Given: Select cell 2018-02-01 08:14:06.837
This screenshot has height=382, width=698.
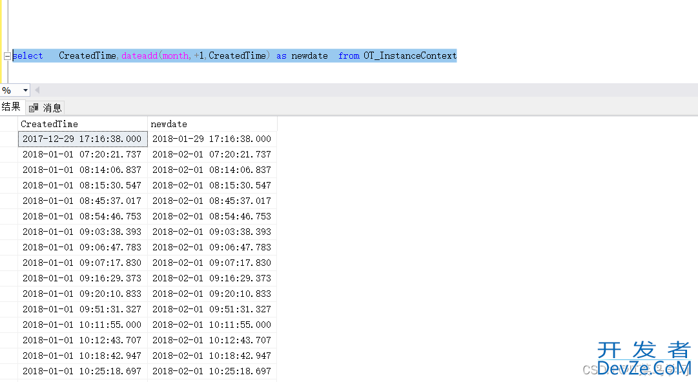Looking at the screenshot, I should click(212, 170).
